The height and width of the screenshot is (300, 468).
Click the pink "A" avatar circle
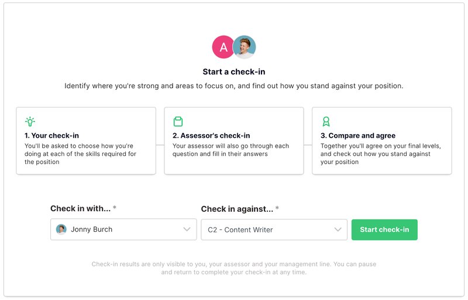(223, 47)
